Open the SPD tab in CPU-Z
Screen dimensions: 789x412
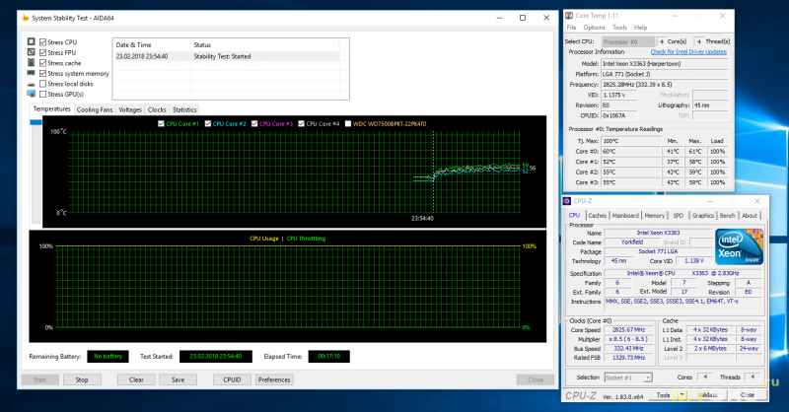(679, 215)
